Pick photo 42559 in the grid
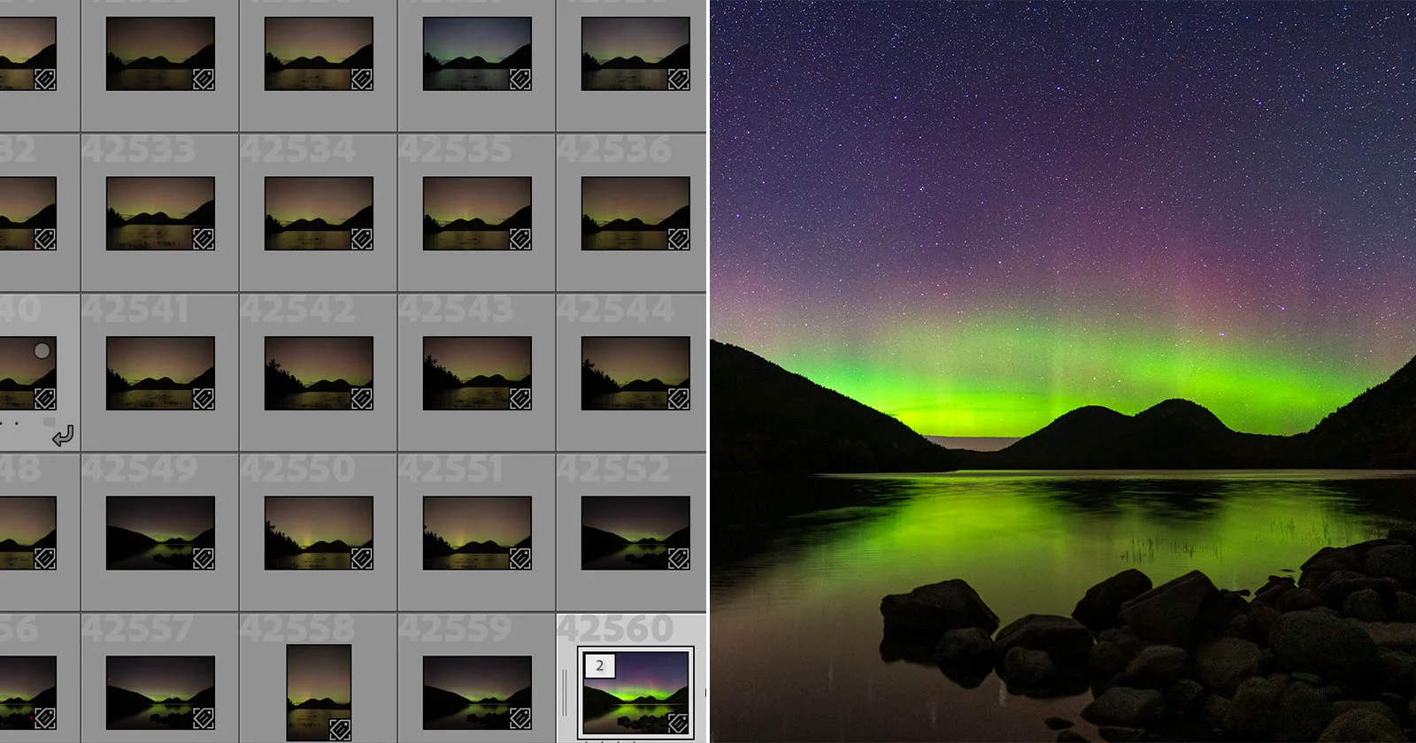The height and width of the screenshot is (743, 1416). 477,692
